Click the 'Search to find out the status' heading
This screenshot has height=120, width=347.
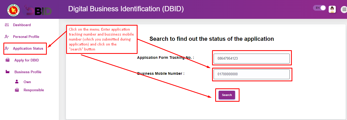point(212,39)
